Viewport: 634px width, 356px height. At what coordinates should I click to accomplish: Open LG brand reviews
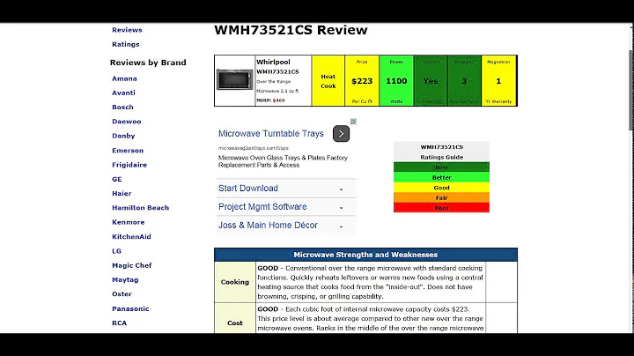point(116,251)
